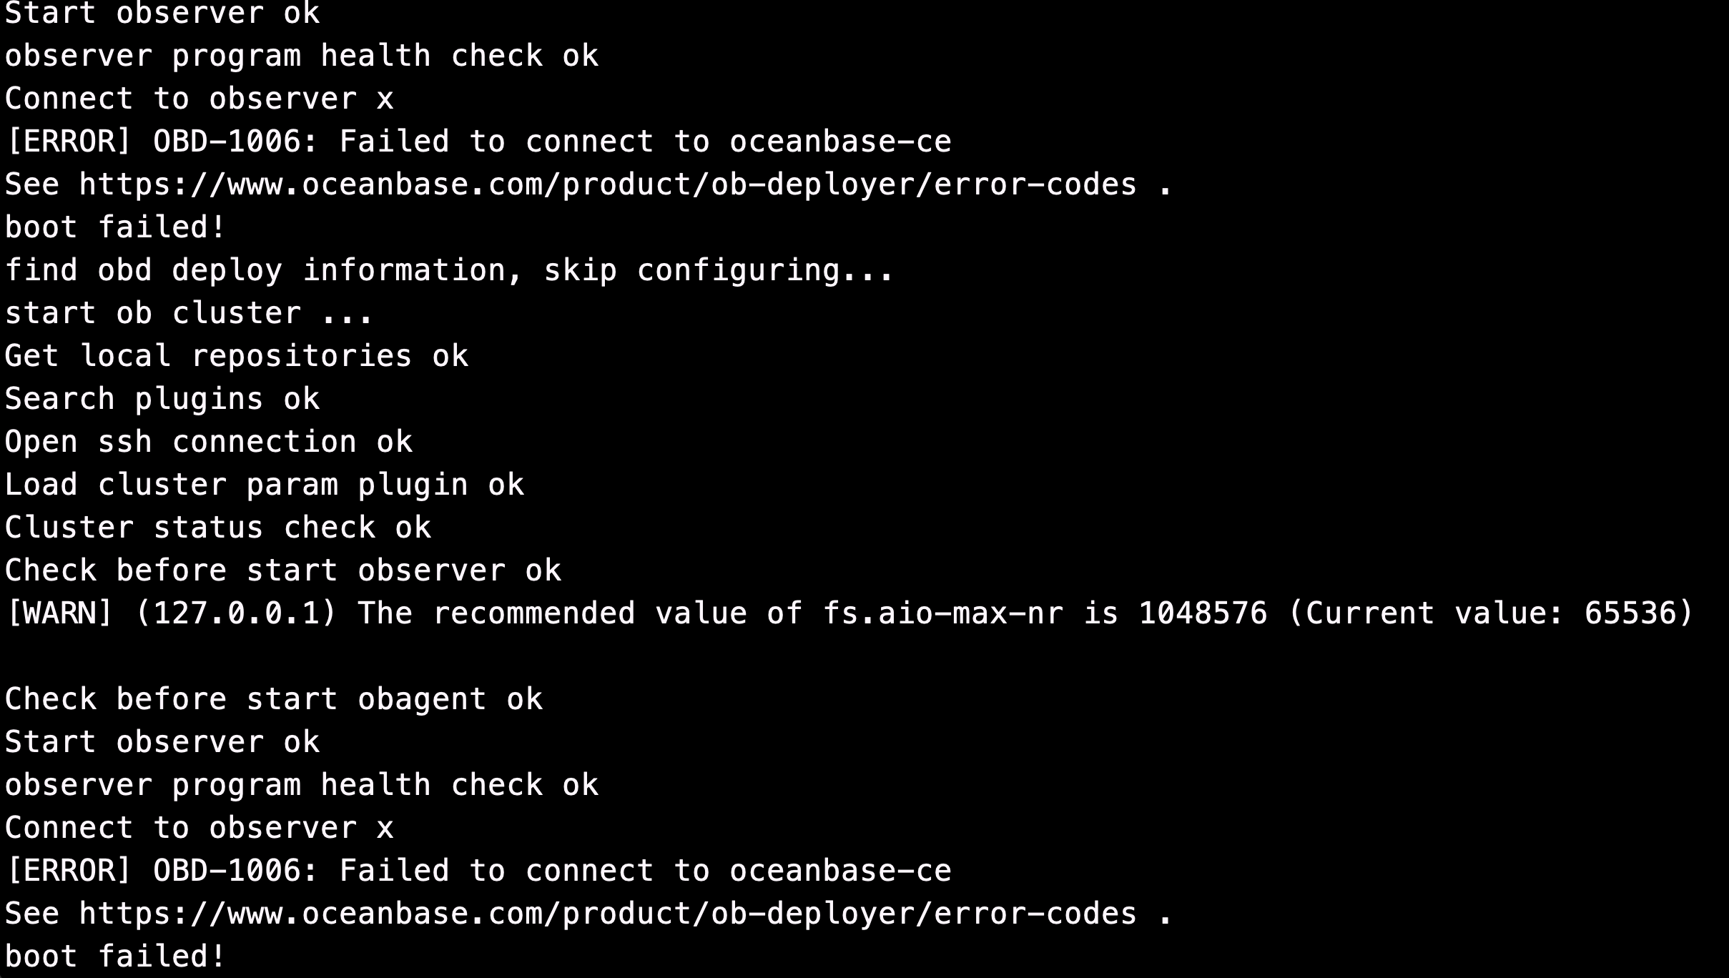1729x978 pixels.
Task: Click 'Get local repositories ok' line
Action: pyautogui.click(x=237, y=356)
